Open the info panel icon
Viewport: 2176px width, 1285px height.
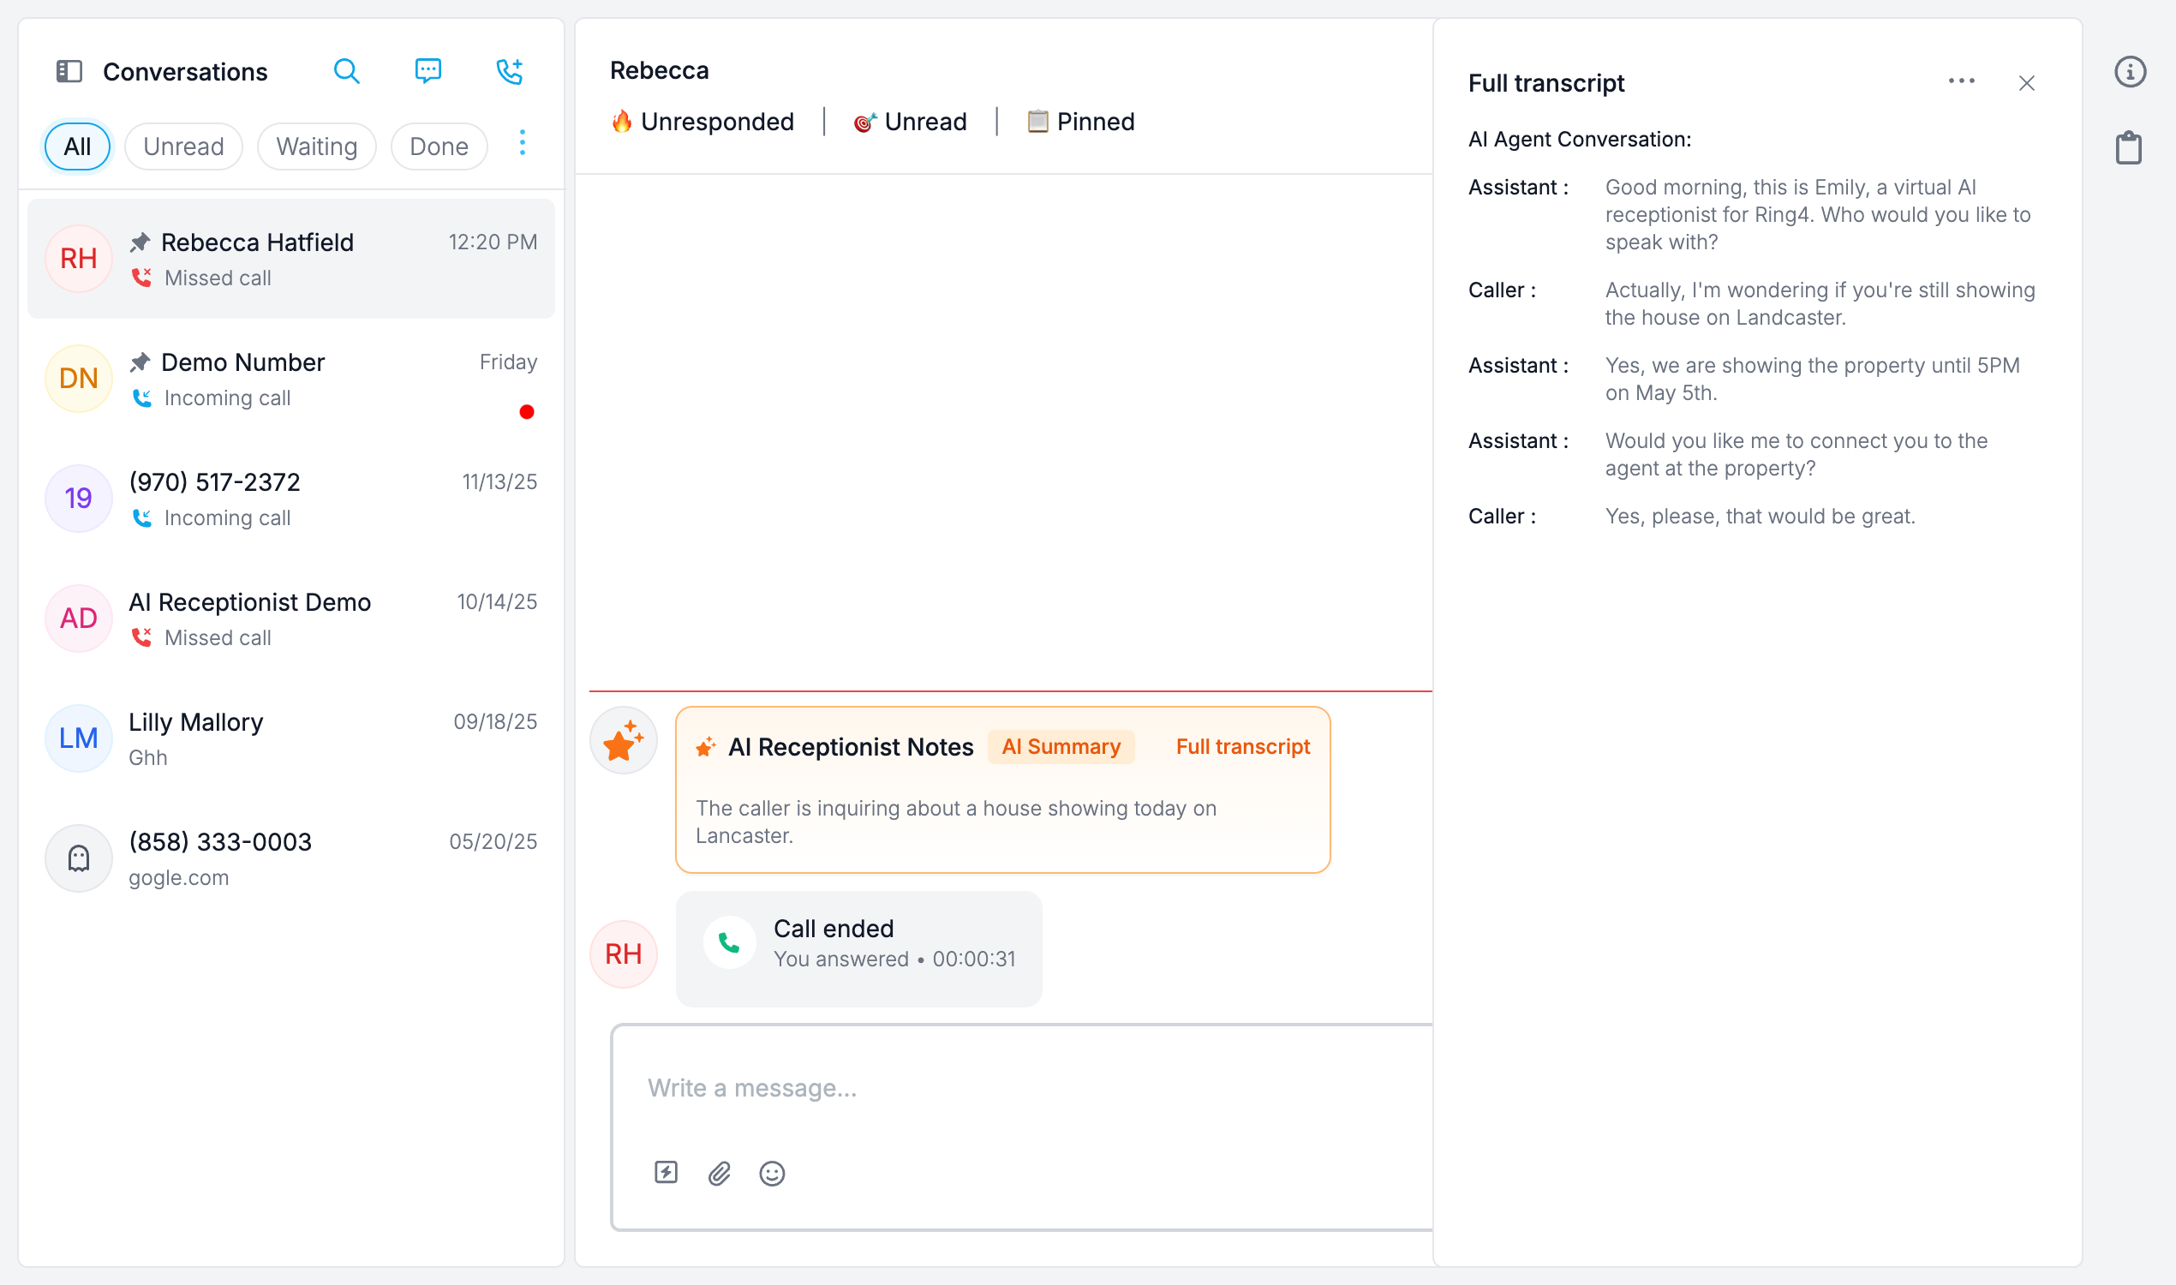(2129, 72)
